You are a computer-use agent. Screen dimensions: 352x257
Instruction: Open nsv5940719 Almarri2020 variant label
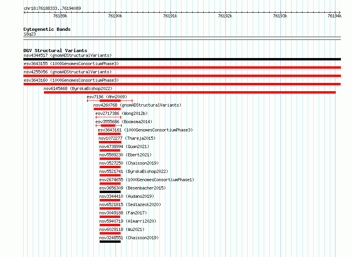(128, 221)
